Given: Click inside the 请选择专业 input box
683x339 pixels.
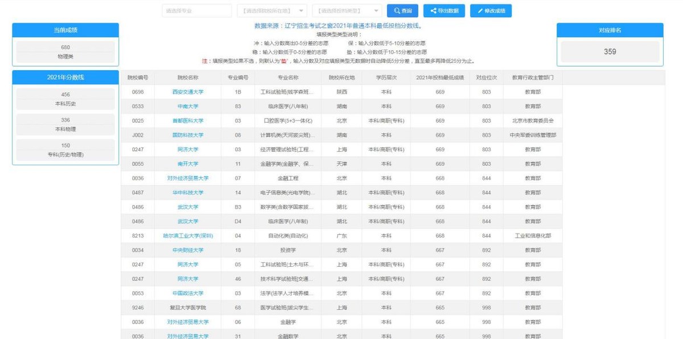Looking at the screenshot, I should 196,10.
